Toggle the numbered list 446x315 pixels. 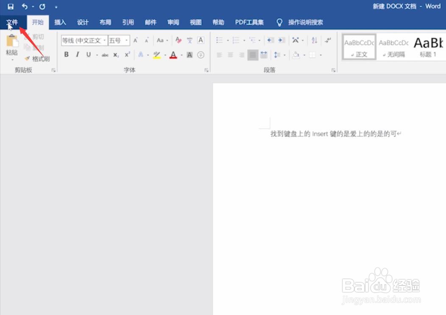coord(236,39)
